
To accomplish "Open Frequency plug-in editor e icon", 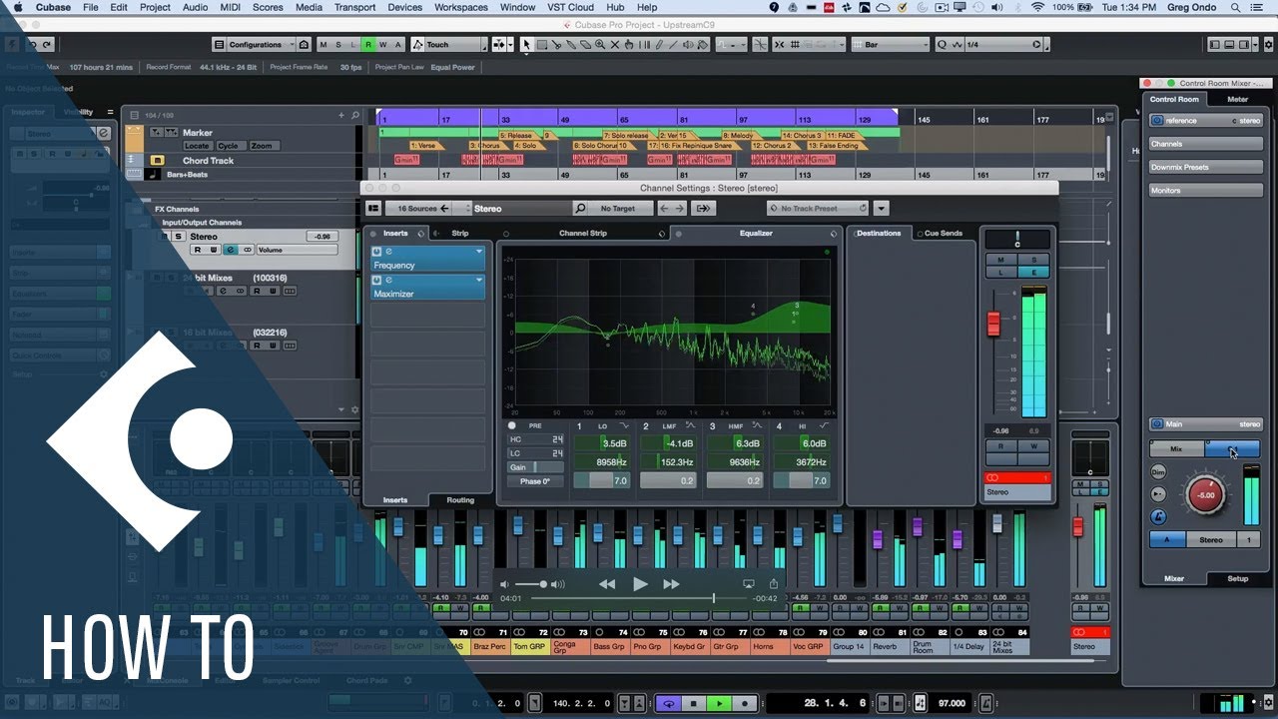I will [388, 252].
